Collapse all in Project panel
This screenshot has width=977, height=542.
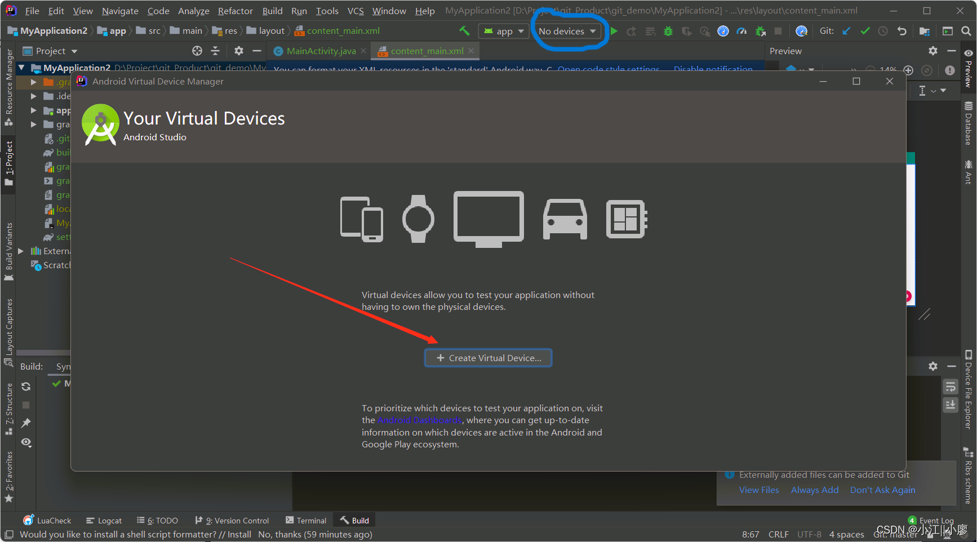(215, 51)
